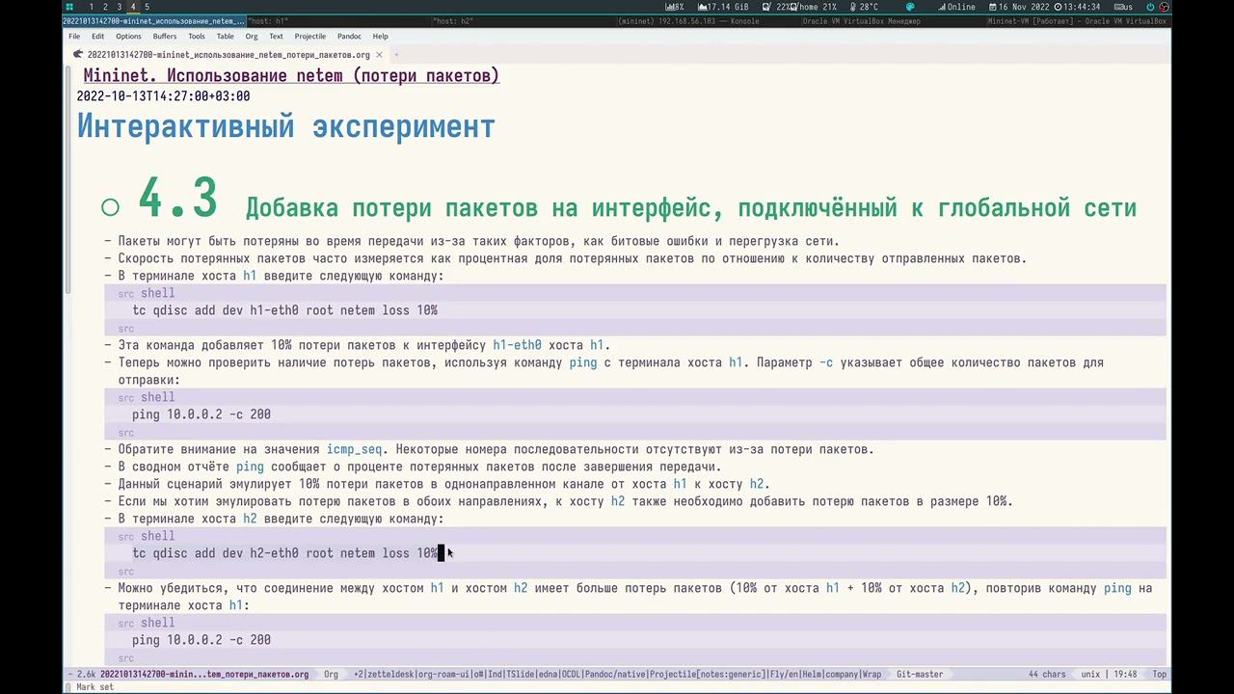
Task: Toggle the bullet of heading 4.3
Action: click(x=110, y=207)
